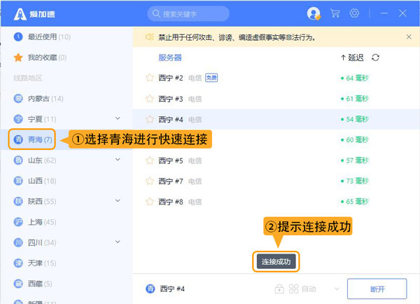Viewport: 420px width, 304px height.
Task: Select 青海 region
Action: click(32, 139)
